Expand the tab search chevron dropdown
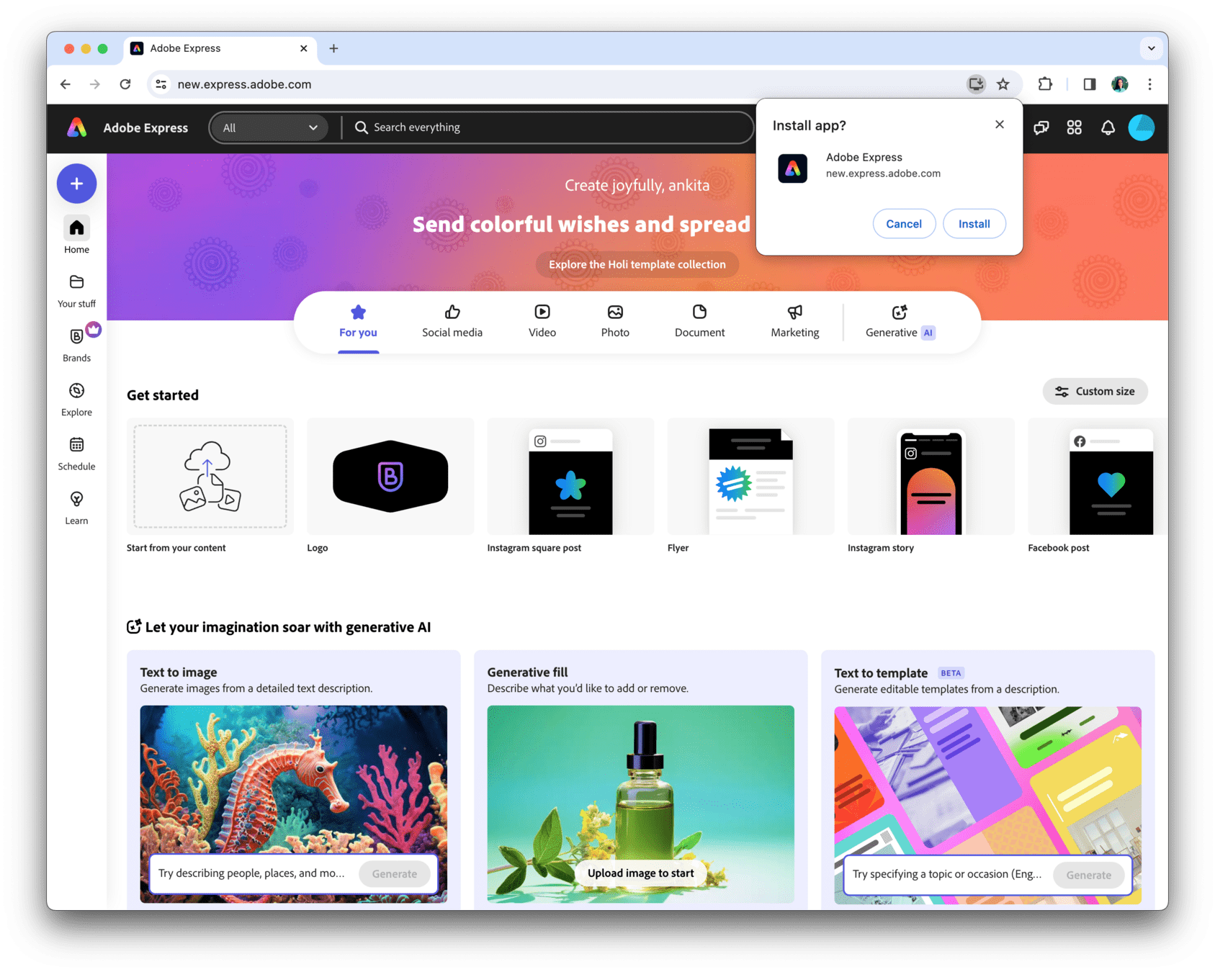 (x=1151, y=48)
